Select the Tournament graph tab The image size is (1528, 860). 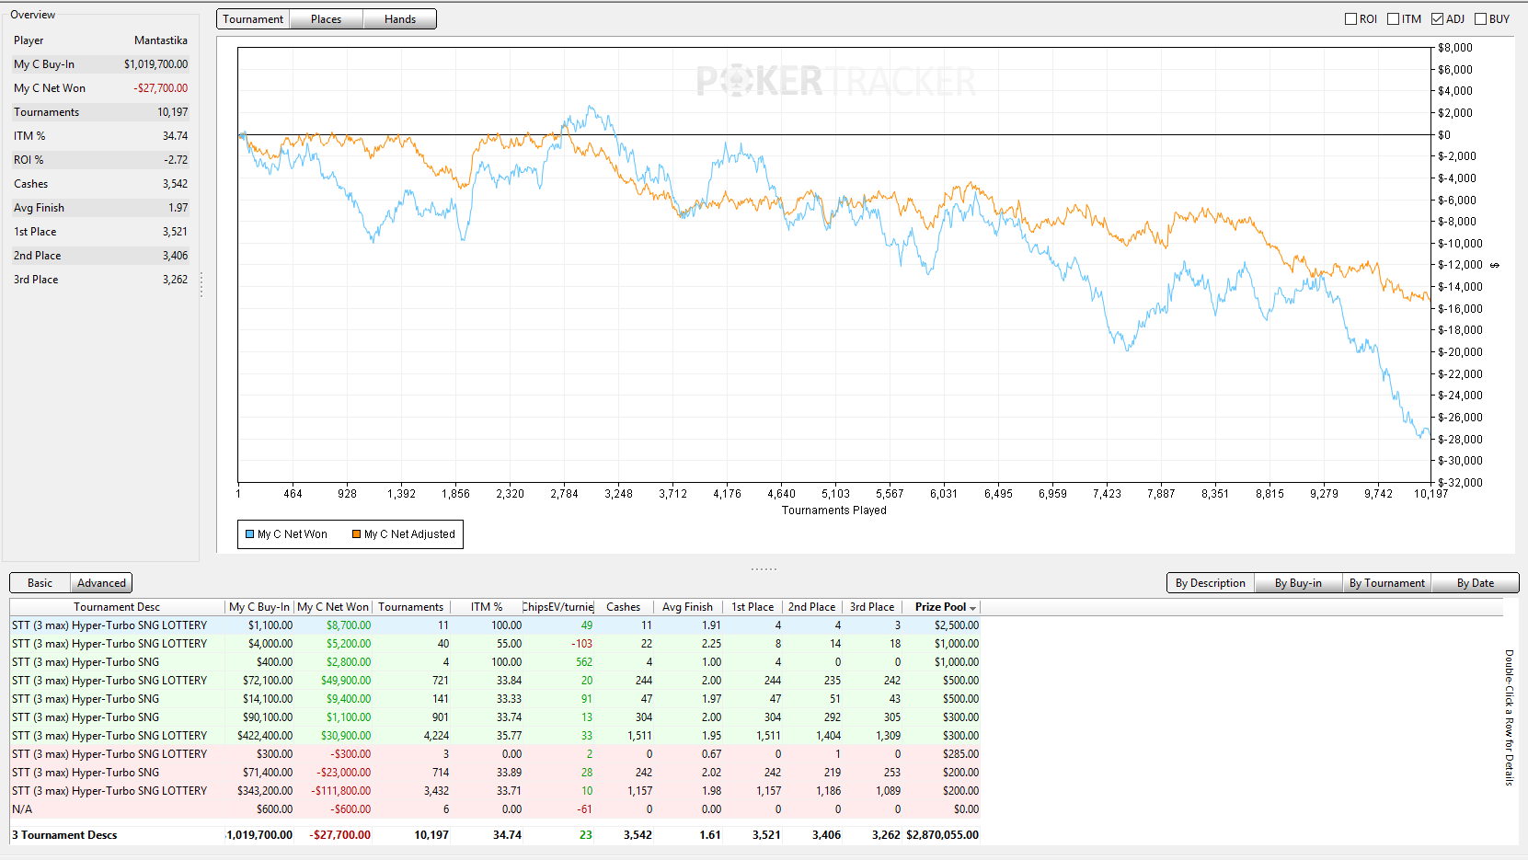click(x=253, y=19)
